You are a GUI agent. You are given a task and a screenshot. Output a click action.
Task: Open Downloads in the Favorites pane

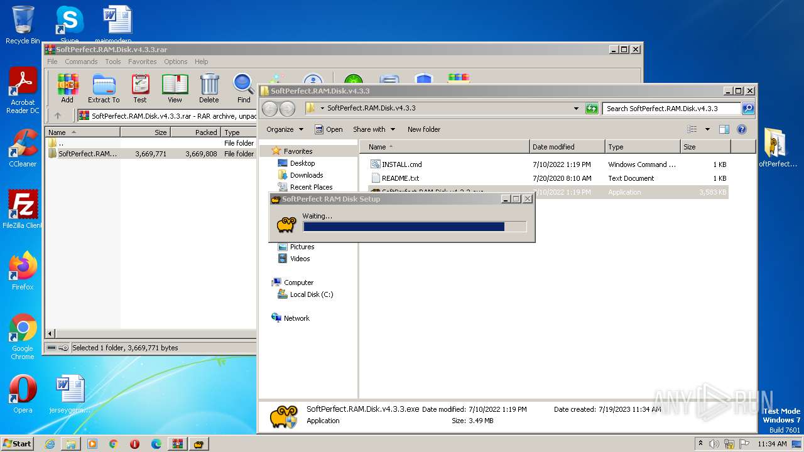307,175
